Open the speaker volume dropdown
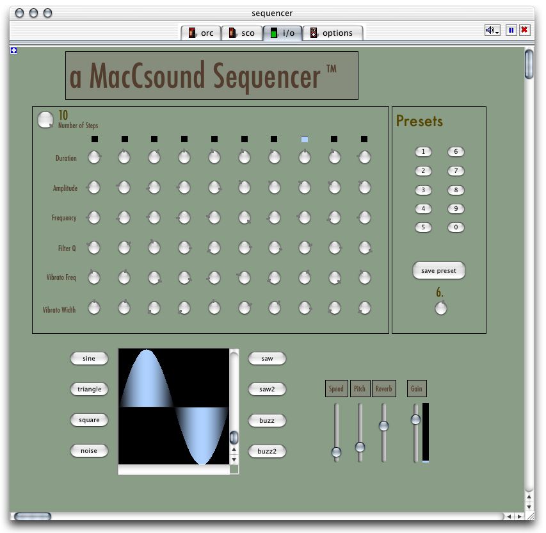Screen dimensions: 546x533 pos(492,30)
